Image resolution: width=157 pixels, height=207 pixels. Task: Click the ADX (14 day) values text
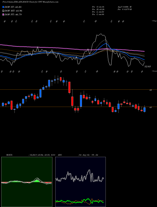(89, 155)
